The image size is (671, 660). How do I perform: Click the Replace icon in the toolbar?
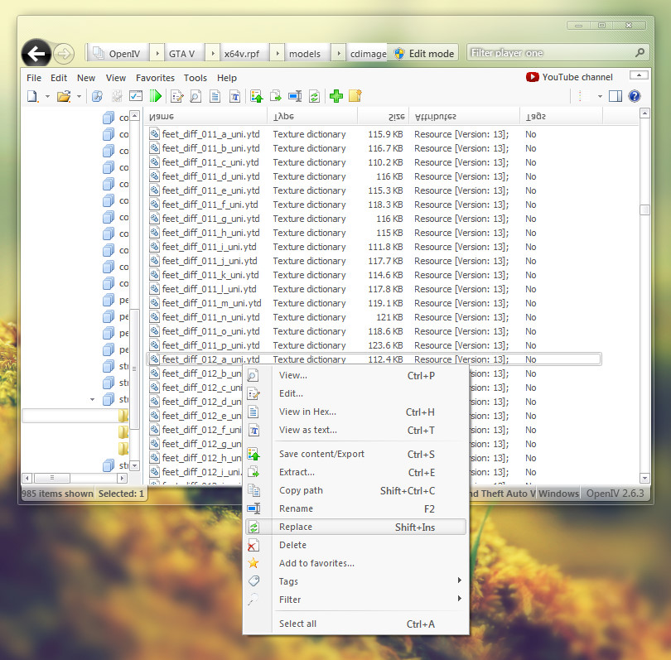314,96
